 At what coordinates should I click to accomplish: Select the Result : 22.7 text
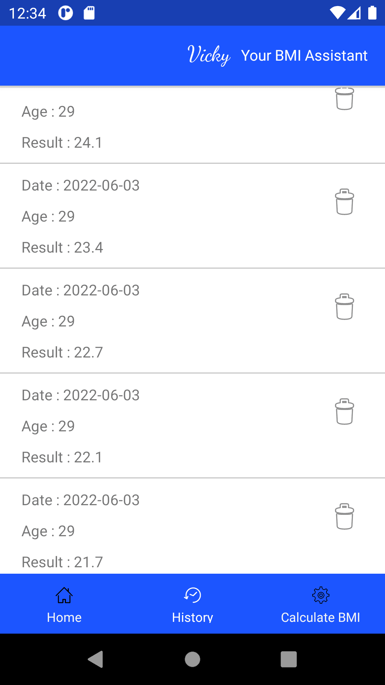click(62, 352)
